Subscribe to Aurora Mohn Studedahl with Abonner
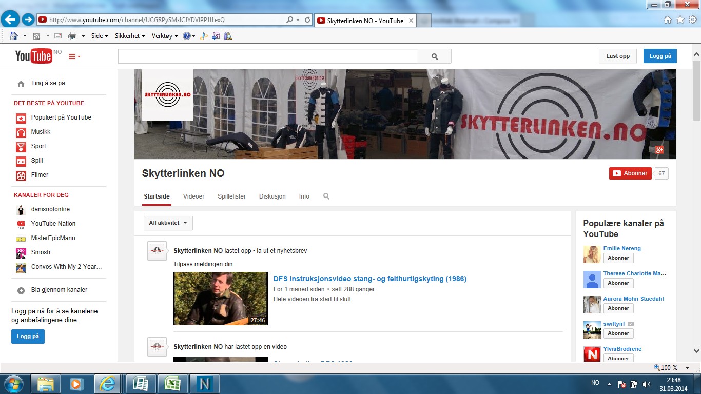 click(618, 308)
